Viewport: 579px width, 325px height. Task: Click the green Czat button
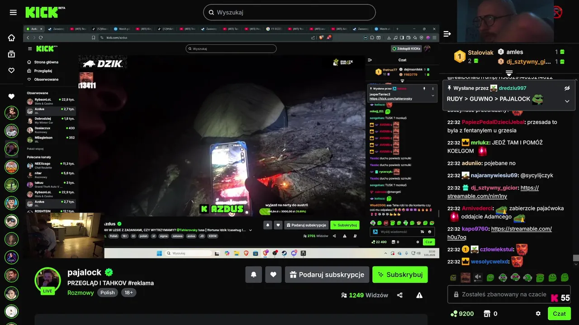click(x=559, y=313)
